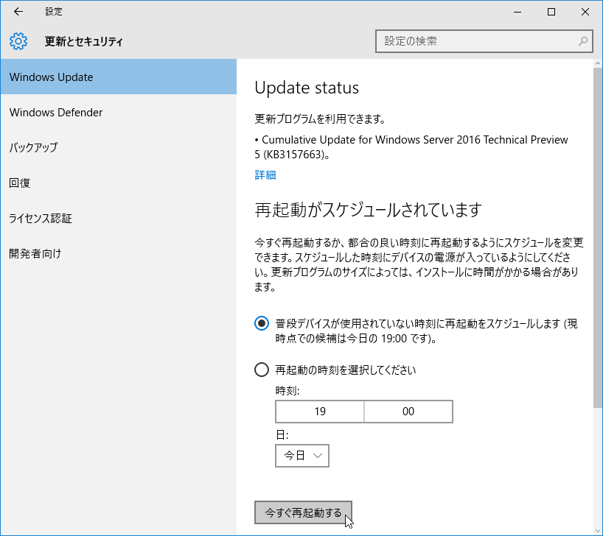This screenshot has height=536, width=603.
Task: Click the scrollbar up arrow
Action: (x=598, y=63)
